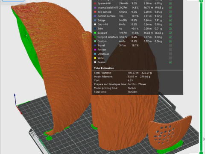The width and height of the screenshot is (205, 154).
Task: Click the dark green Support interface swatch
Action: (x=95, y=37)
